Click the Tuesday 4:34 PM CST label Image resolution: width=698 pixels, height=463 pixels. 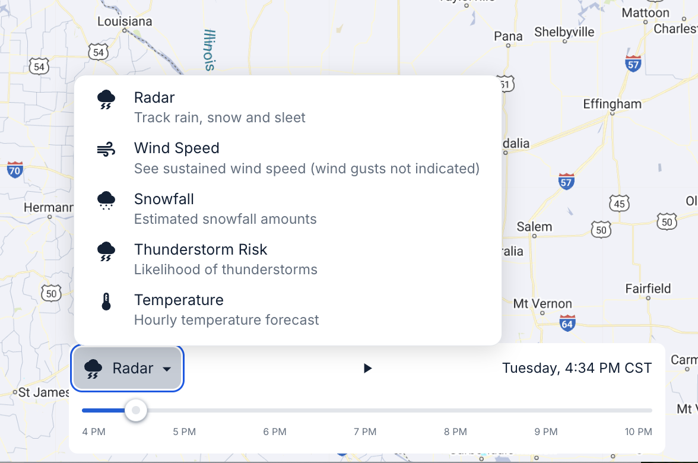(x=577, y=368)
